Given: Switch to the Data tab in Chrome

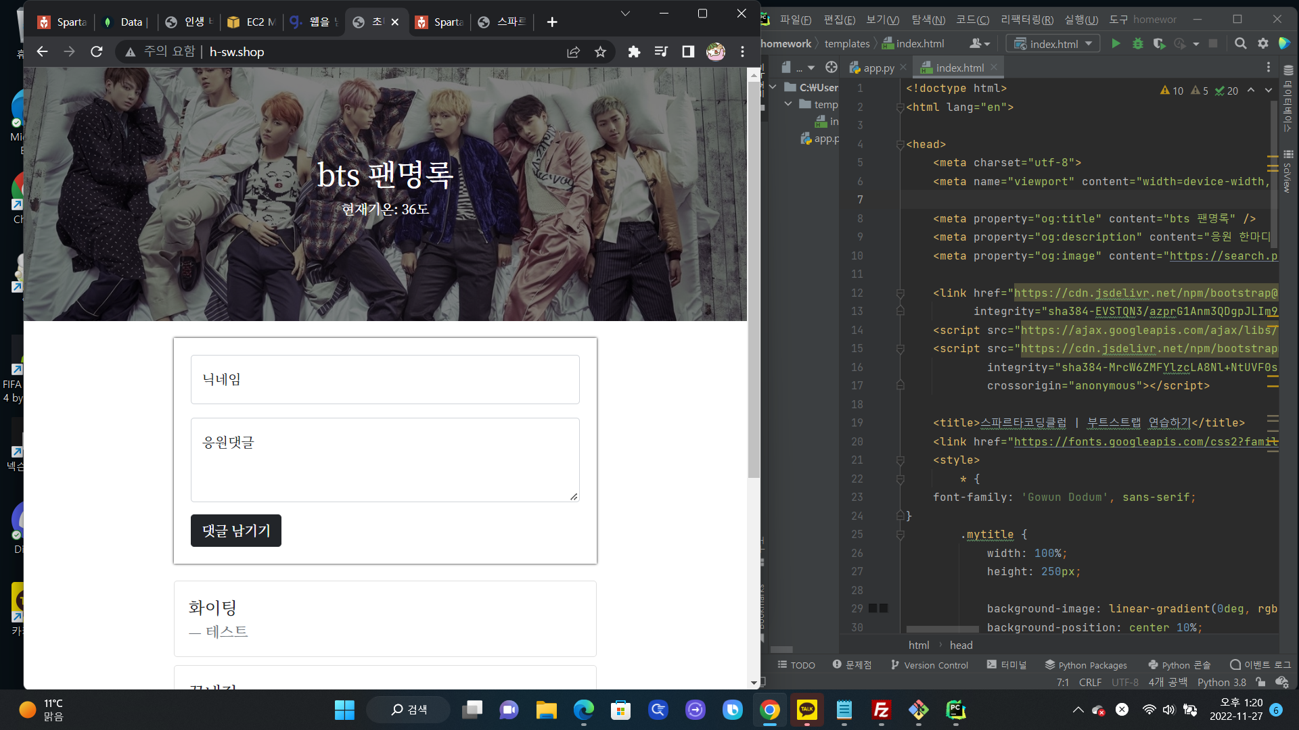Looking at the screenshot, I should tap(126, 22).
